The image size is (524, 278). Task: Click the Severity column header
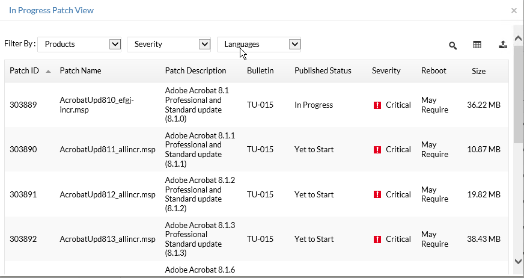(386, 70)
